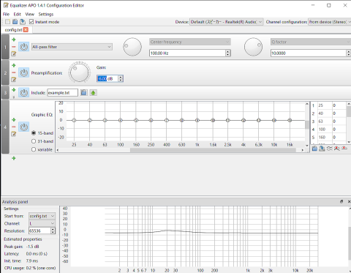The height and width of the screenshot is (273, 351).
Task: Open the included file with green arrow
Action: 93,93
